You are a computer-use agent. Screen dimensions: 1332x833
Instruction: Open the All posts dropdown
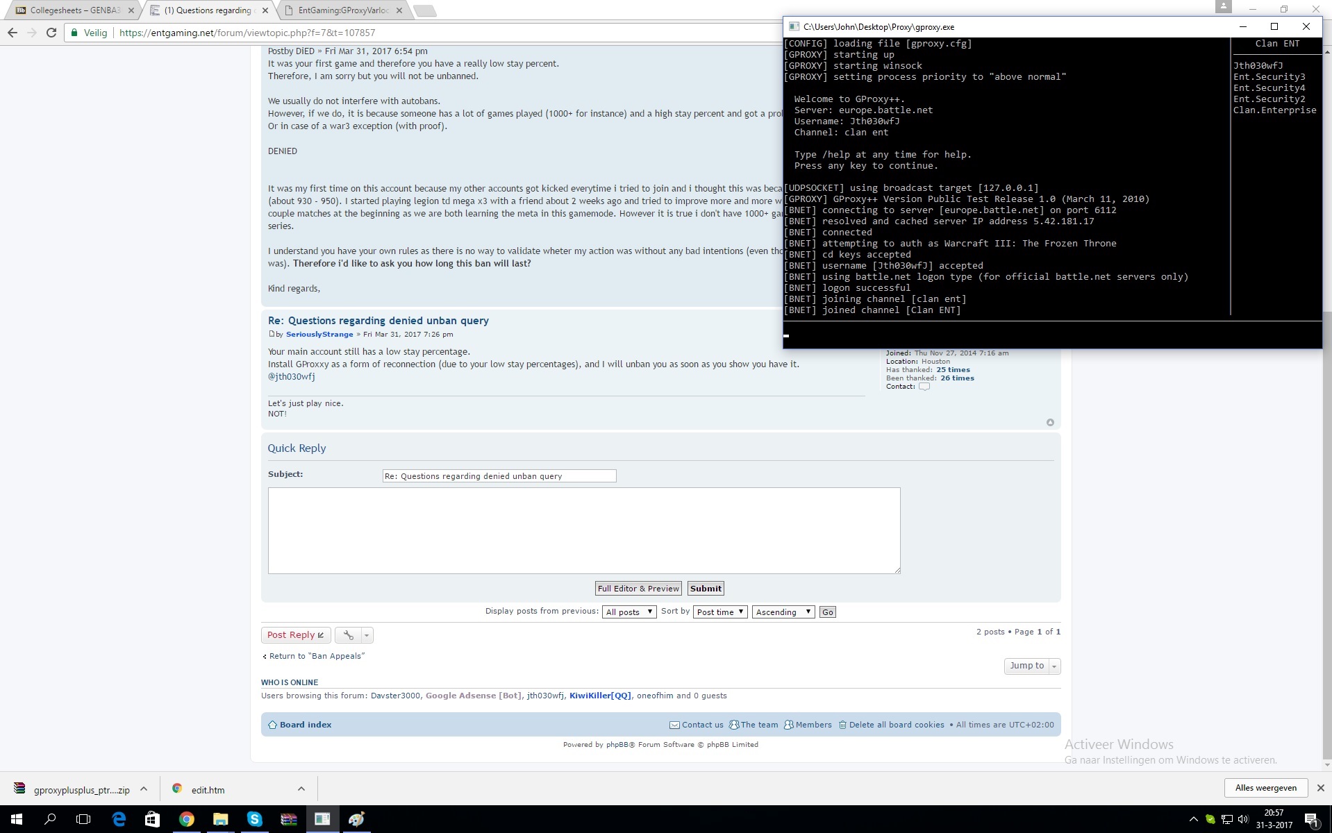[x=629, y=612]
